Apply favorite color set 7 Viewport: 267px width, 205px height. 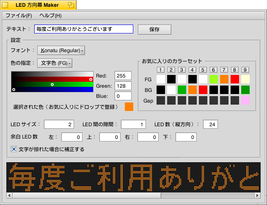click(224, 70)
